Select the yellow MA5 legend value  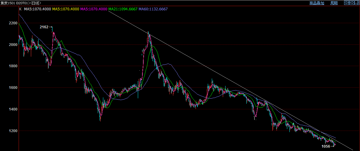[65, 9]
